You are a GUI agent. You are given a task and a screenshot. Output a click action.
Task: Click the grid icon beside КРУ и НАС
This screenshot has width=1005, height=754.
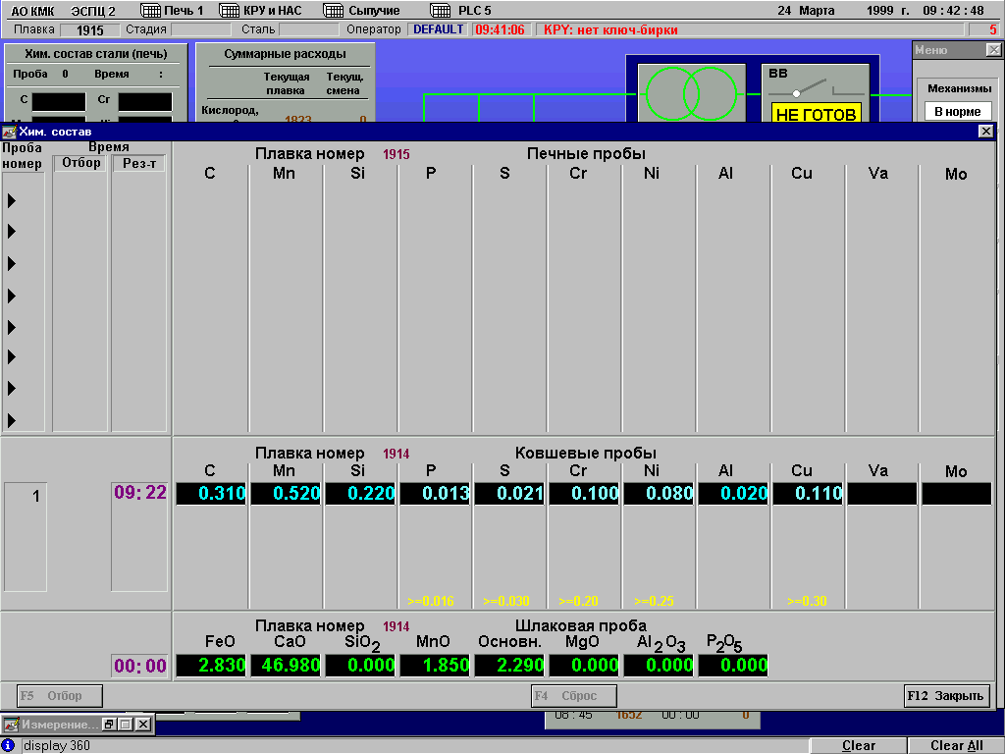coord(230,10)
